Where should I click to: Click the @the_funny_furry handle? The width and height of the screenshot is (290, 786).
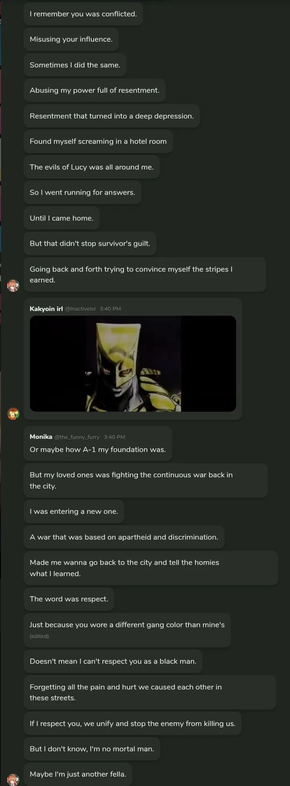point(77,437)
